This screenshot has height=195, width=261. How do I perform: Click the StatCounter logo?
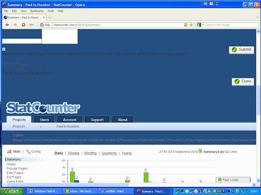point(43,108)
